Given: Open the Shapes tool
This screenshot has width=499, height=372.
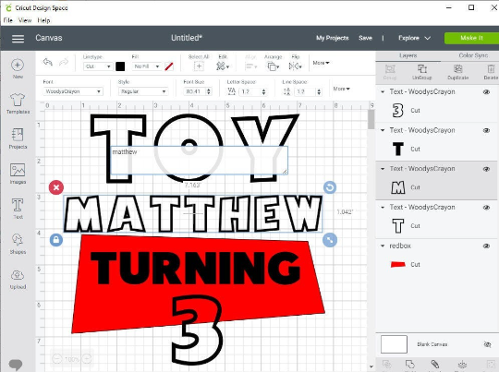Looking at the screenshot, I should pyautogui.click(x=18, y=240).
